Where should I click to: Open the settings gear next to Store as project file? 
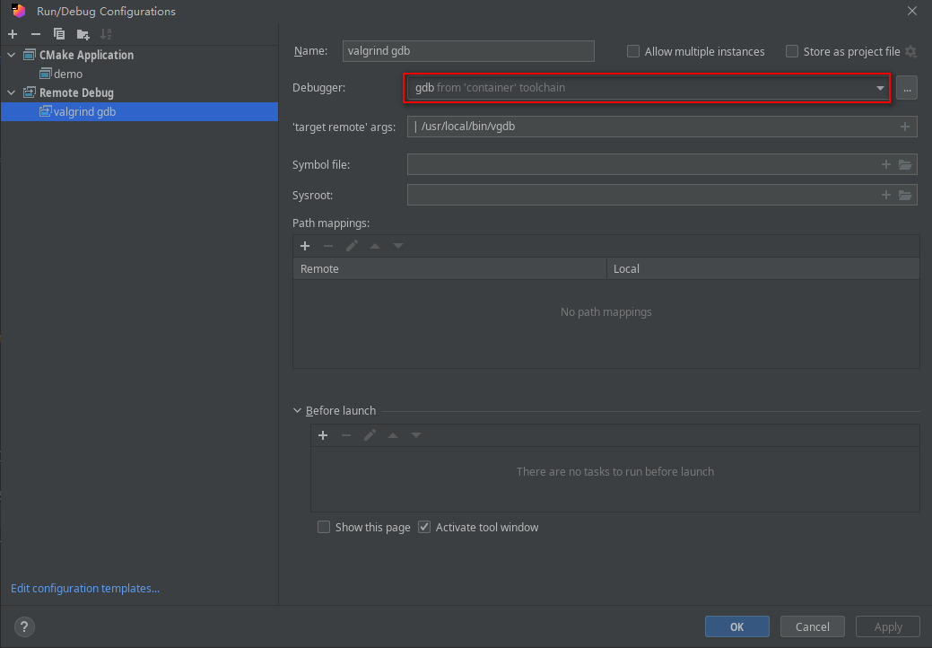[910, 52]
